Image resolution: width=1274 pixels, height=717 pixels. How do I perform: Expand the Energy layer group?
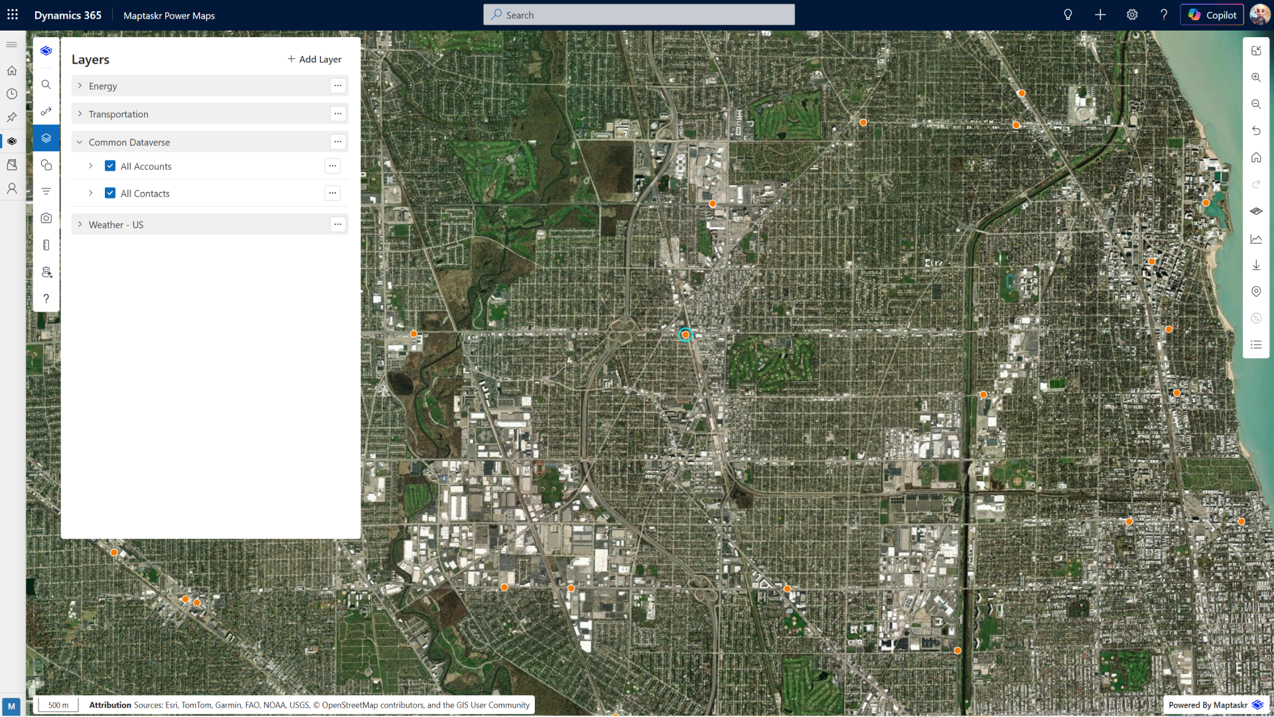pyautogui.click(x=80, y=86)
